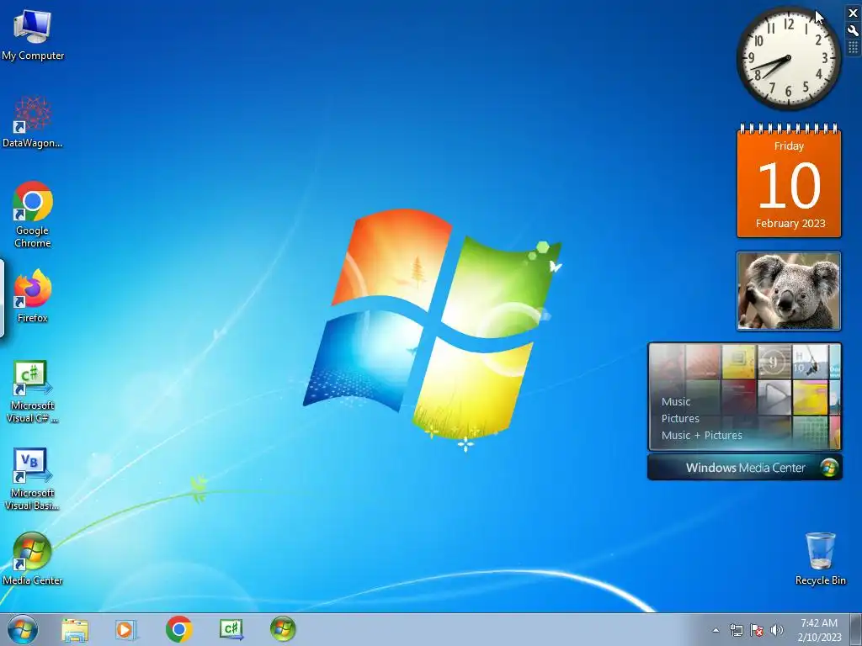862x646 pixels.
Task: Select the Firefox desktop shortcut
Action: pos(33,296)
